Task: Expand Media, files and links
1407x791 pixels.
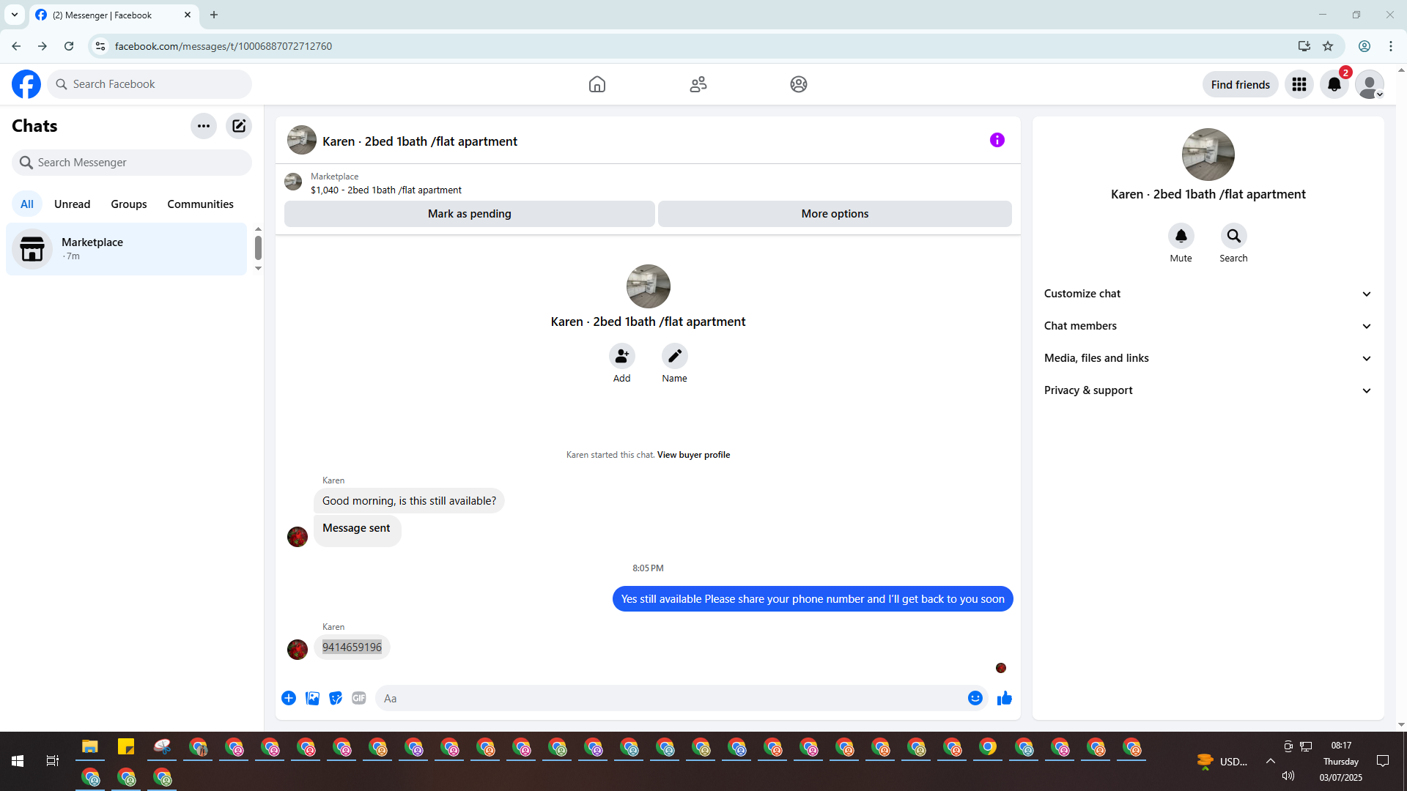Action: click(x=1207, y=358)
